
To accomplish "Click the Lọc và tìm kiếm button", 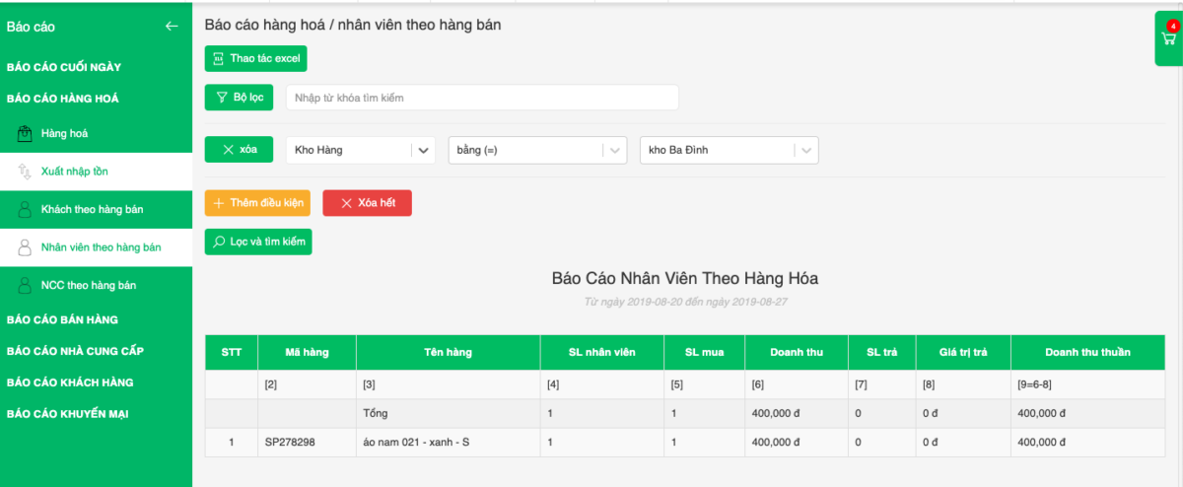I will click(x=258, y=242).
